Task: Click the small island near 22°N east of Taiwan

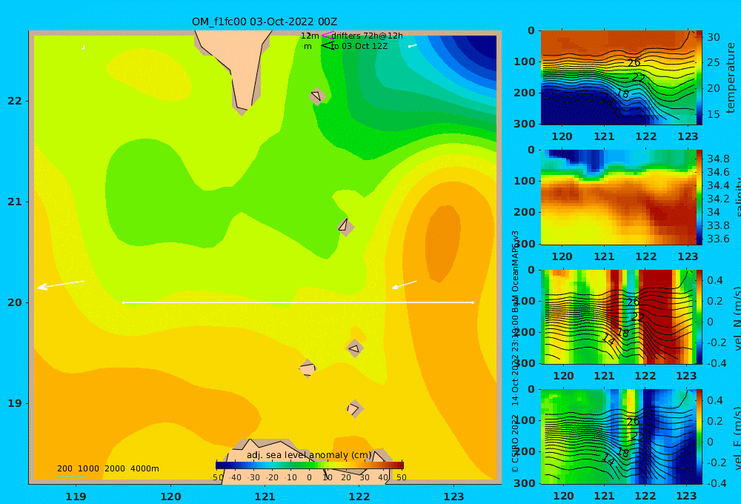Action: click(x=316, y=96)
